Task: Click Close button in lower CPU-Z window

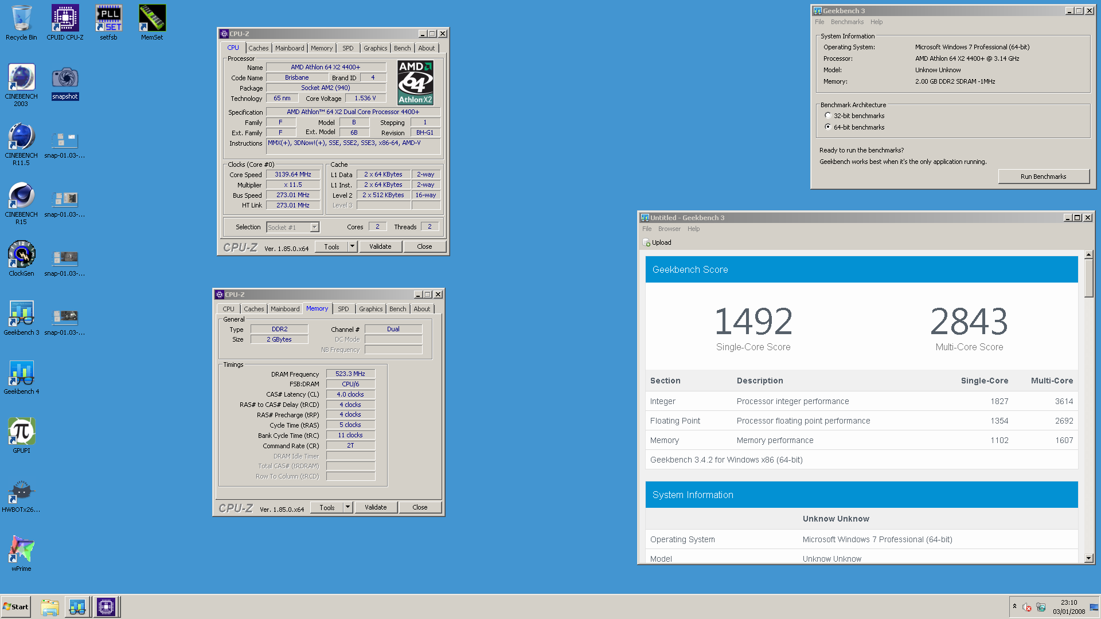Action: (420, 507)
